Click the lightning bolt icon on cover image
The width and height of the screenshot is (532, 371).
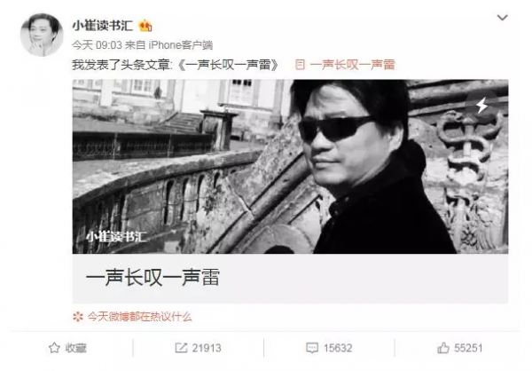[x=481, y=106]
